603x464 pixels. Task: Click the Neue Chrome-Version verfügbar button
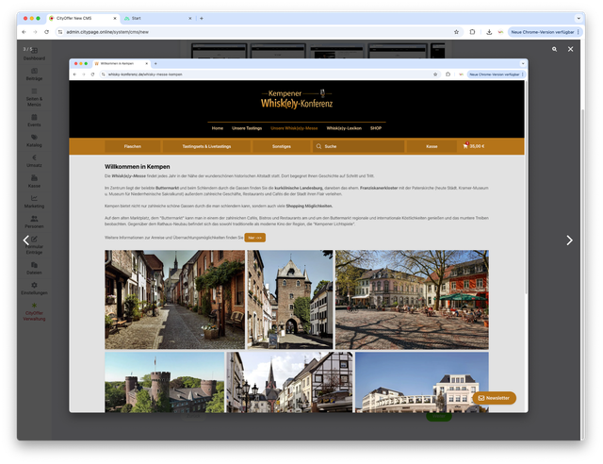tap(543, 31)
